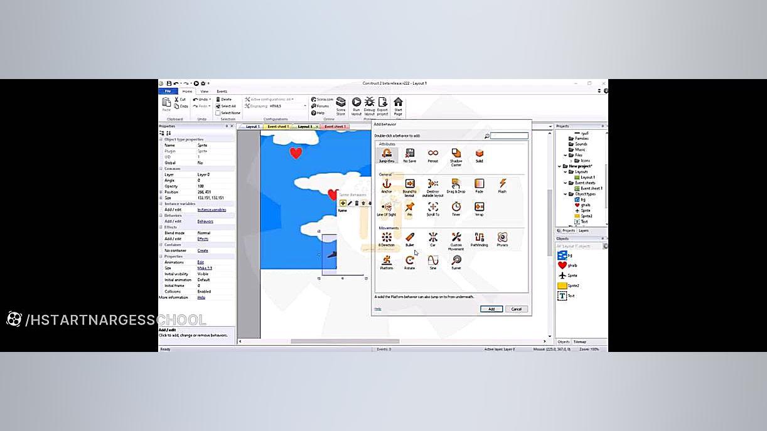The image size is (767, 431).
Task: Open the Undo dropdown arrow
Action: pyautogui.click(x=210, y=99)
